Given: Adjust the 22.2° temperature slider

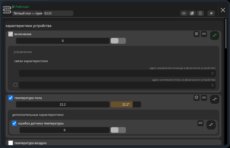Looking at the screenshot, I should coord(126,104).
